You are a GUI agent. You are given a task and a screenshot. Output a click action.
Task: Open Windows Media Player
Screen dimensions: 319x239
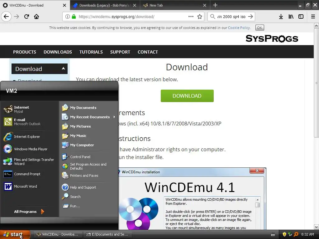(30, 149)
